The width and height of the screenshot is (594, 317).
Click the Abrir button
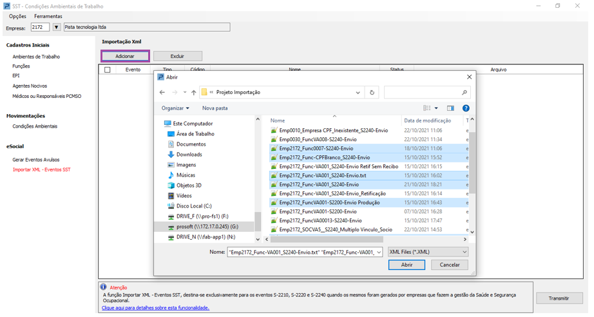[407, 265]
